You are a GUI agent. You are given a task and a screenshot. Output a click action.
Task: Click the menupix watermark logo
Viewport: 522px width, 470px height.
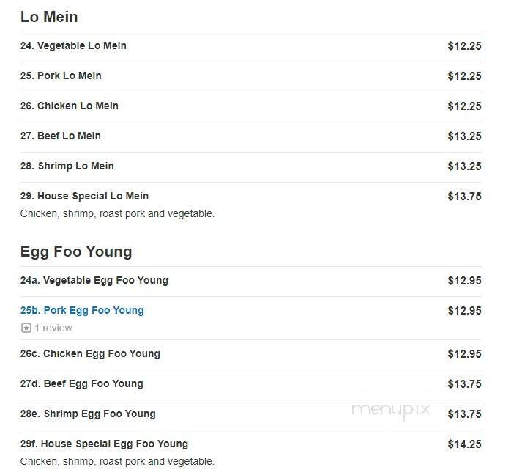click(391, 409)
